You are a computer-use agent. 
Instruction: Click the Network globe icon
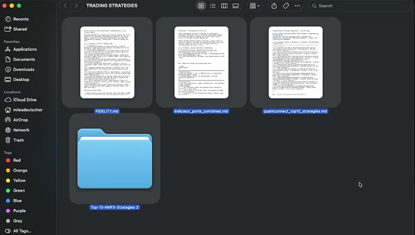(x=8, y=130)
